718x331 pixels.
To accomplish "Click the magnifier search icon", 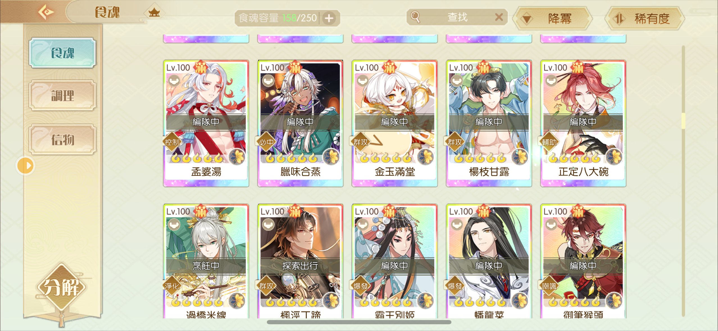I will point(415,17).
